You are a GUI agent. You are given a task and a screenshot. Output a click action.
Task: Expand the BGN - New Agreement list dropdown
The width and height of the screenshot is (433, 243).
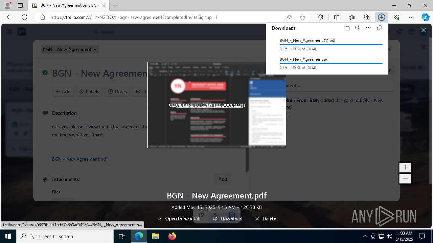pos(70,49)
